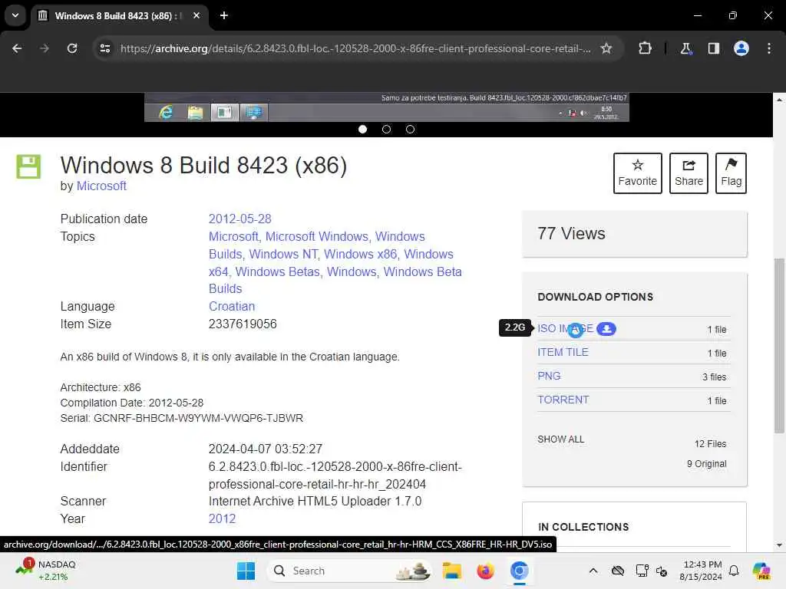
Task: Click the 12 Files count text
Action: (710, 444)
